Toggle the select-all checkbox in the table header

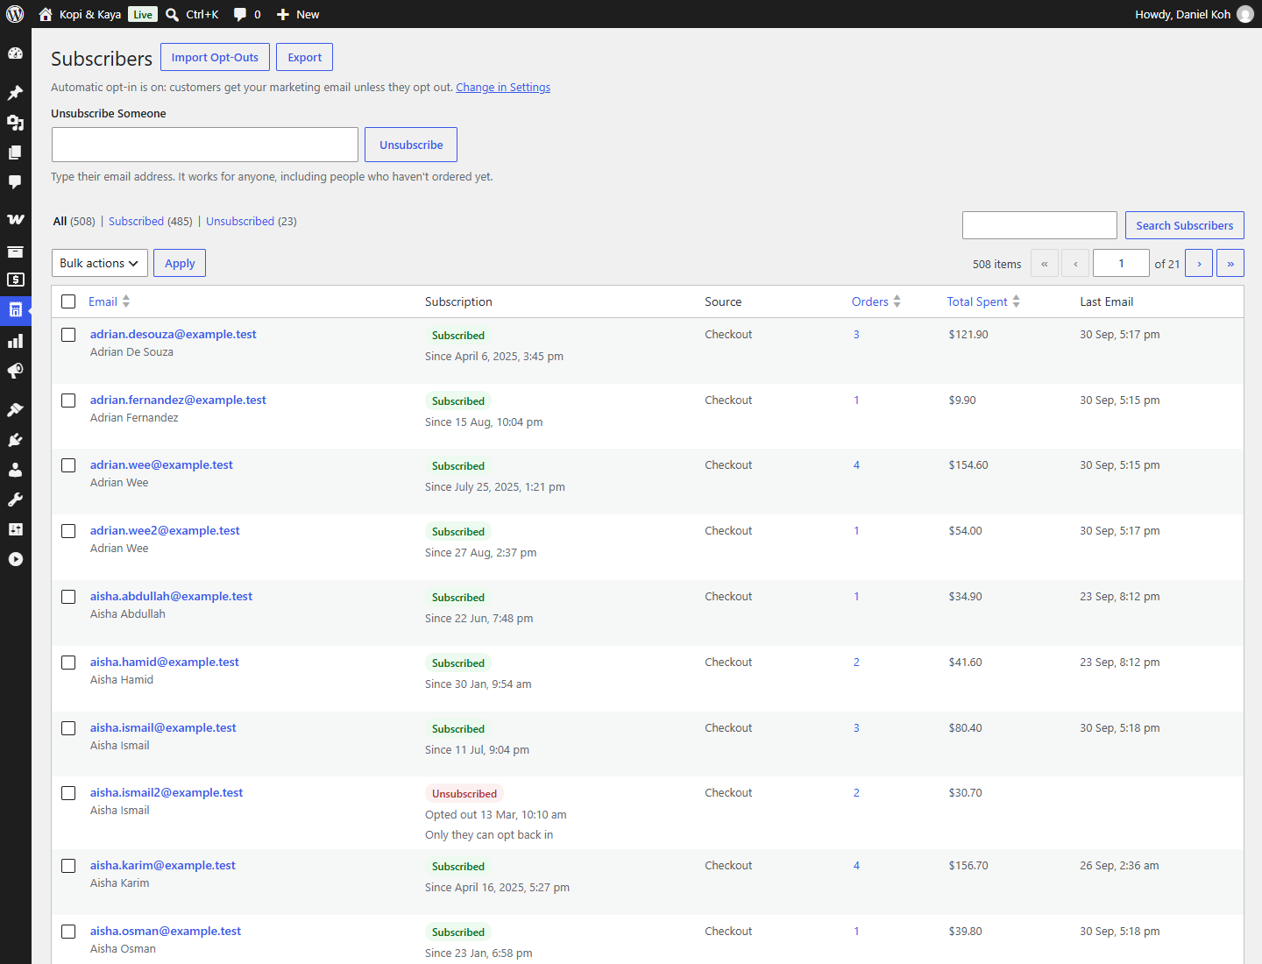coord(68,301)
